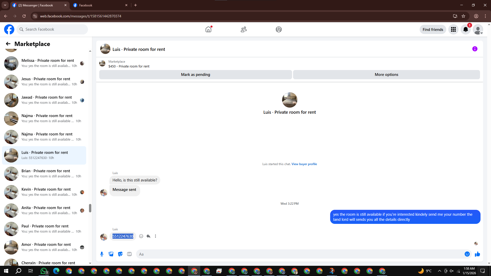Image resolution: width=491 pixels, height=276 pixels.
Task: Open the emoji picker in message box
Action: [x=467, y=254]
